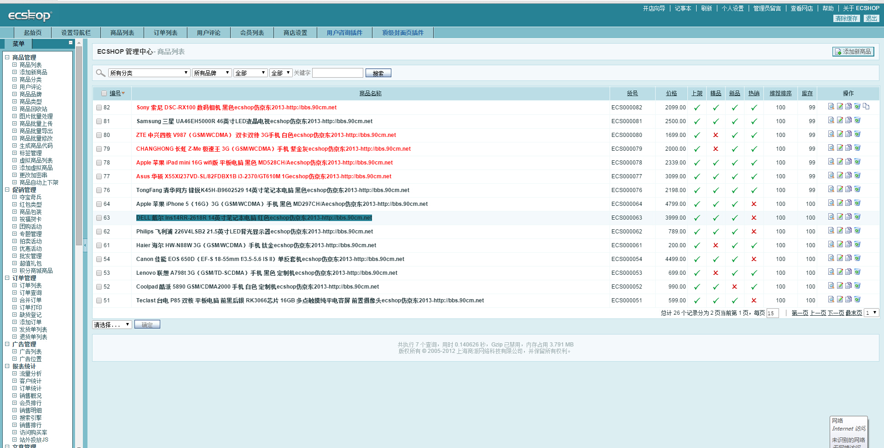Open the page number dropdown in pagination
The width and height of the screenshot is (884, 448).
[x=872, y=312]
